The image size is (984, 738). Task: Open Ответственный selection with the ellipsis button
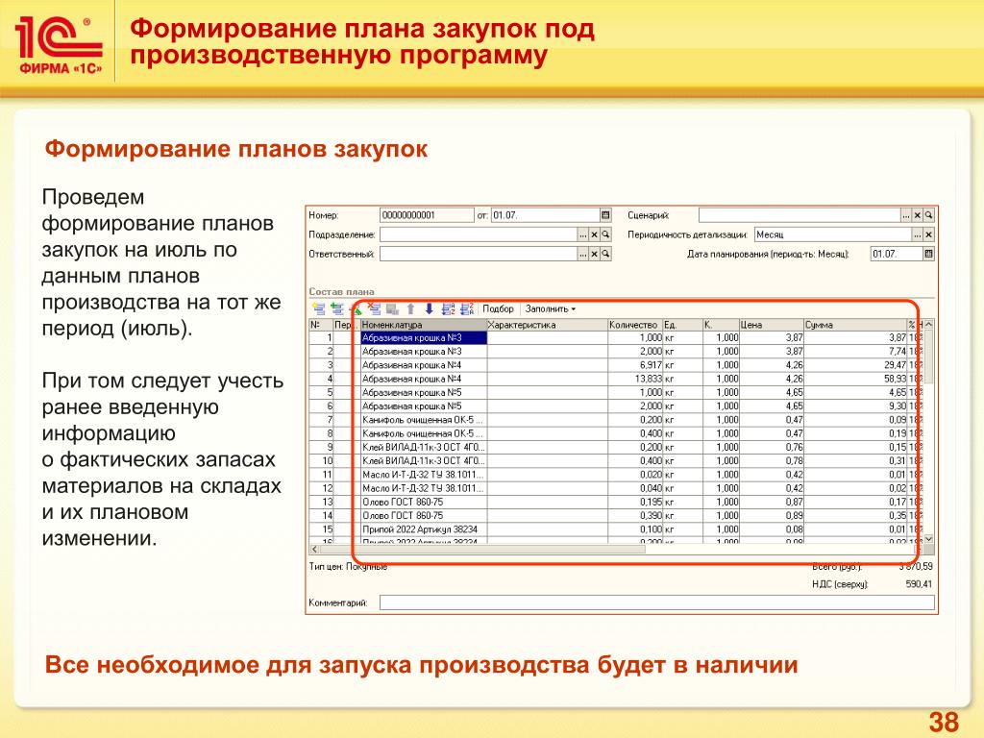point(583,254)
